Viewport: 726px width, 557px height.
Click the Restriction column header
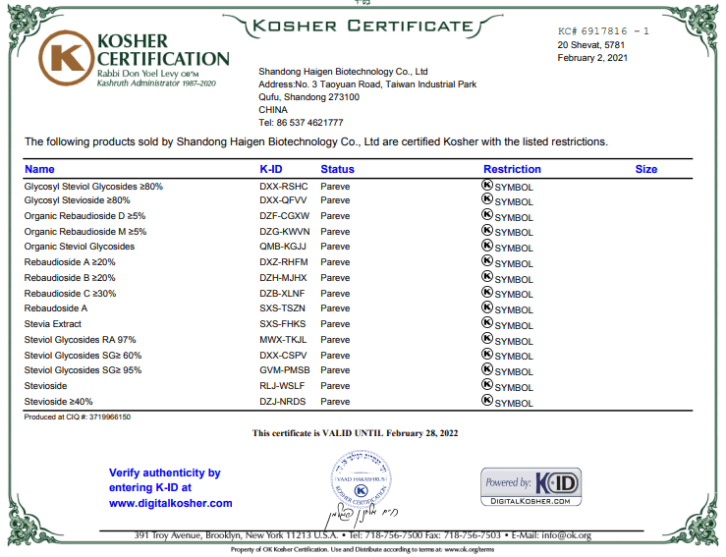(x=512, y=170)
